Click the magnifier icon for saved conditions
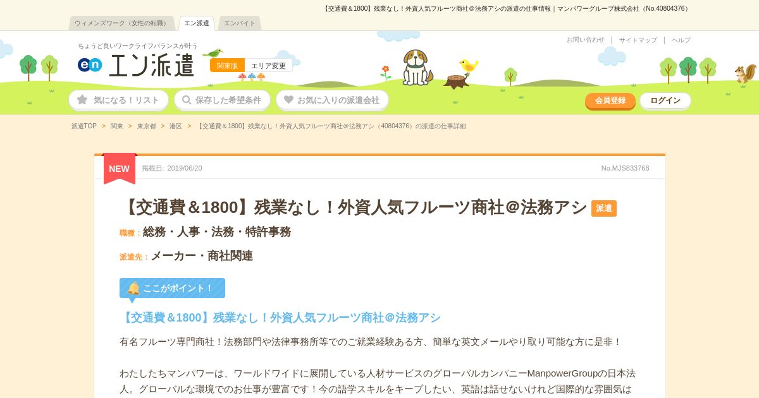 tap(187, 100)
